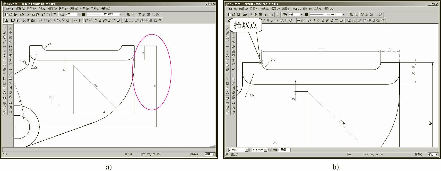Click Print icon in right window toolbar

point(245,14)
